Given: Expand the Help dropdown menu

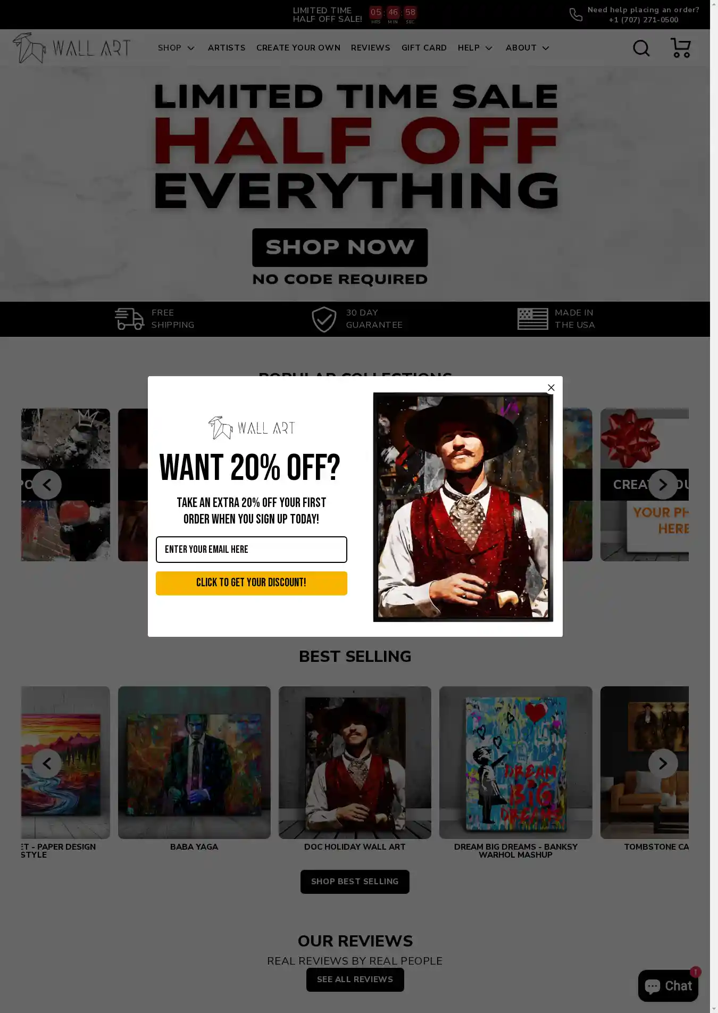Looking at the screenshot, I should 475,48.
